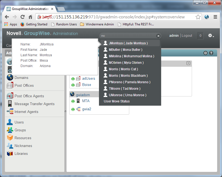Open the Nicknames icon
The image size is (222, 177).
(10, 145)
